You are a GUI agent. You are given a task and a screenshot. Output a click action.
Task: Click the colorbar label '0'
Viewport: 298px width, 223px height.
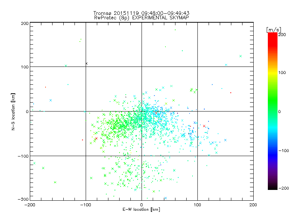click(x=279, y=112)
